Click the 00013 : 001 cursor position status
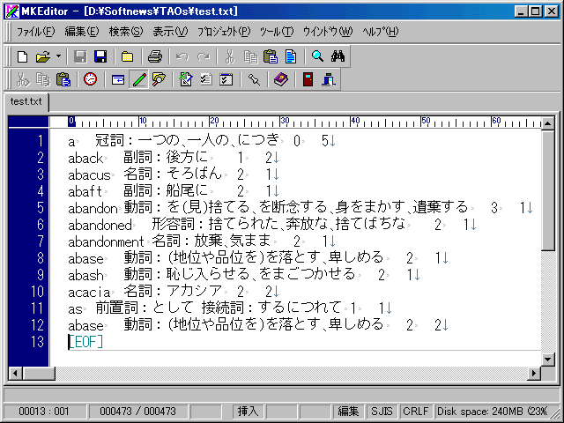The image size is (564, 423). [x=44, y=412]
